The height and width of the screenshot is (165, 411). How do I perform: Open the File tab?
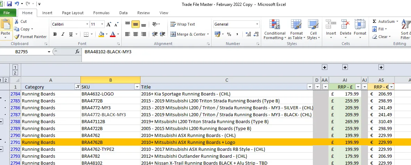point(7,12)
